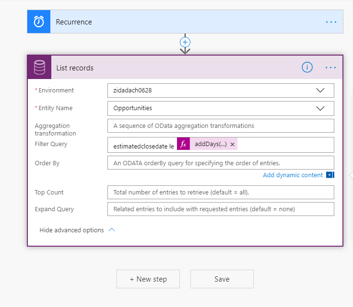353x307 pixels.
Task: Click the fx expression icon in Filter Query
Action: point(184,144)
